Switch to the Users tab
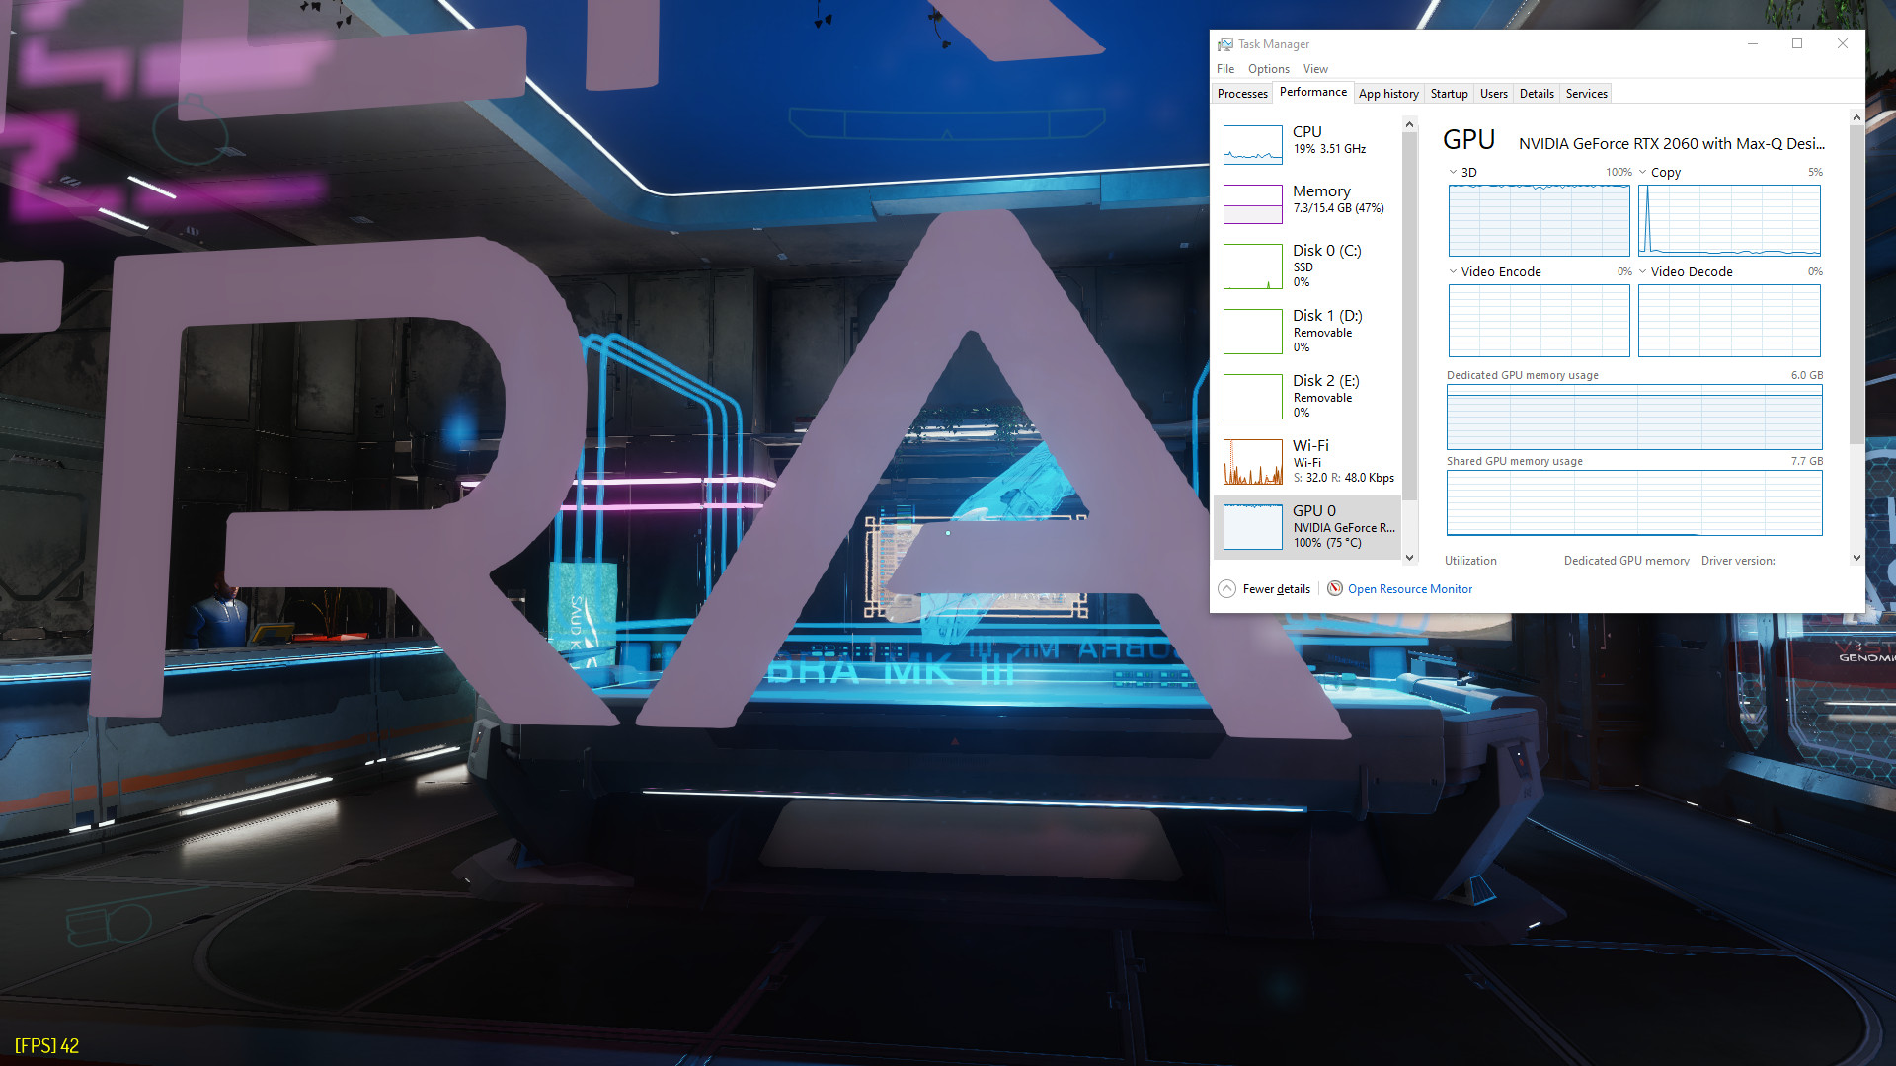1896x1066 pixels. point(1493,94)
